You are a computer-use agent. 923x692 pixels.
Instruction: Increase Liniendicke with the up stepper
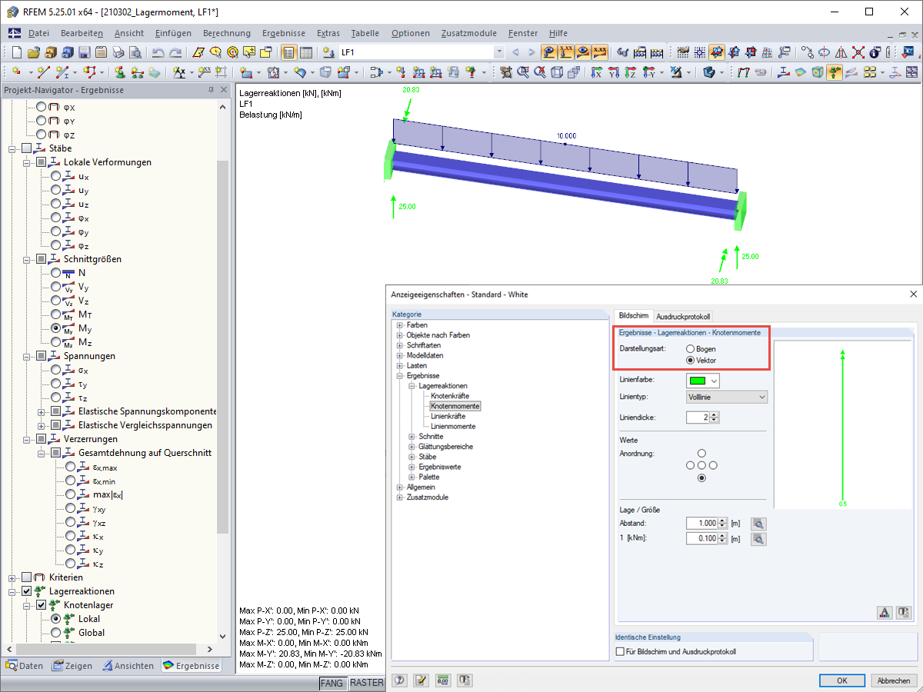point(715,414)
